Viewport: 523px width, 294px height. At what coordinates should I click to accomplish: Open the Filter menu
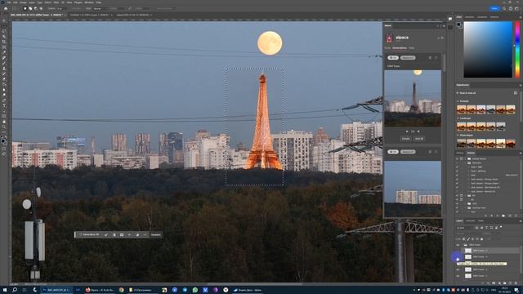pos(56,2)
